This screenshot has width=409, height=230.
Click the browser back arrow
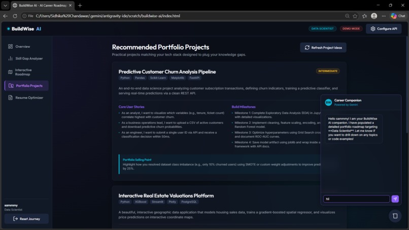[6, 16]
